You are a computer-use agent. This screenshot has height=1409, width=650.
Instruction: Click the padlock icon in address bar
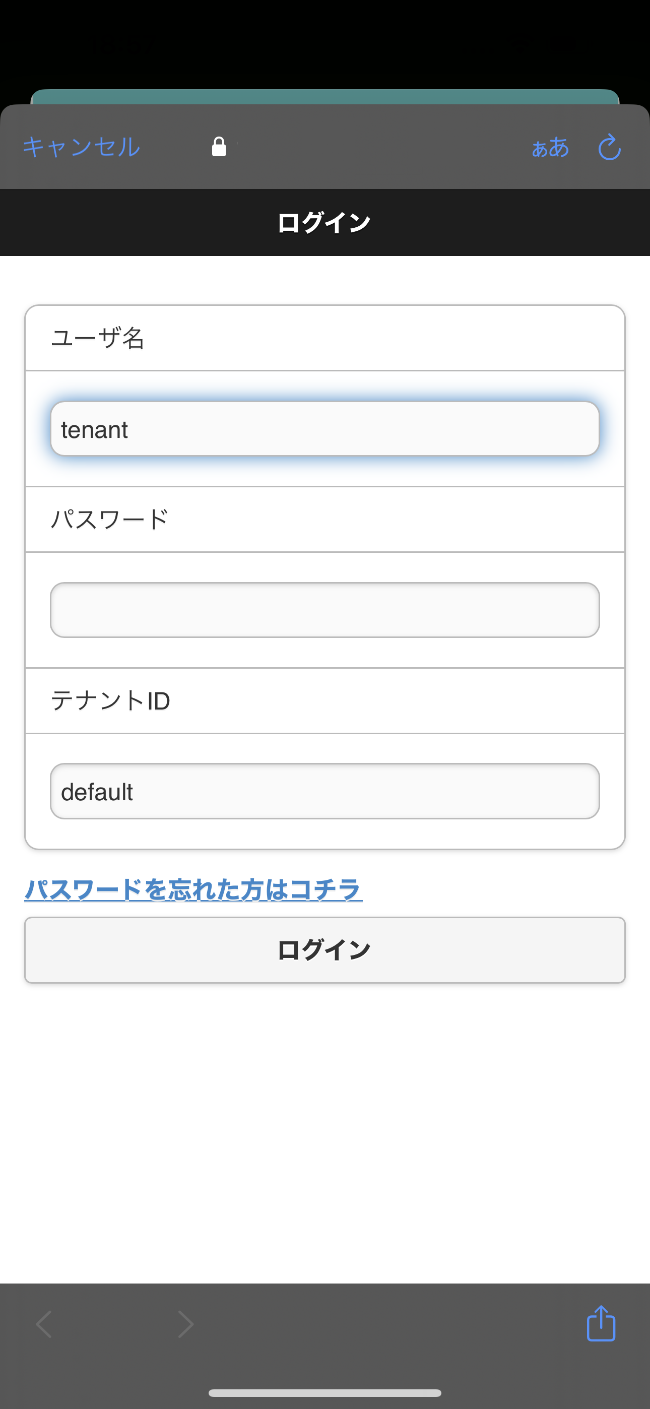[x=219, y=147]
